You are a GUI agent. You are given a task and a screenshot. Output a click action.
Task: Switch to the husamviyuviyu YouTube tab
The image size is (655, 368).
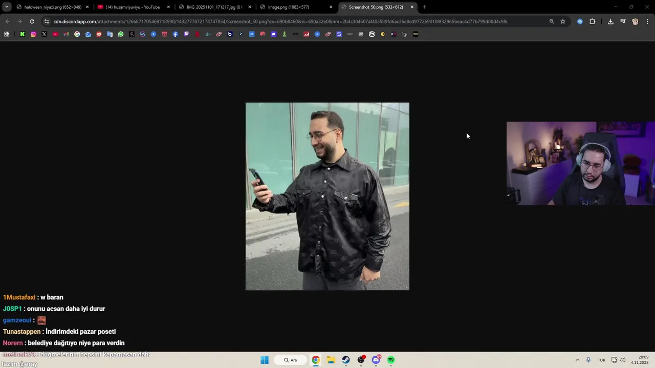[x=134, y=7]
